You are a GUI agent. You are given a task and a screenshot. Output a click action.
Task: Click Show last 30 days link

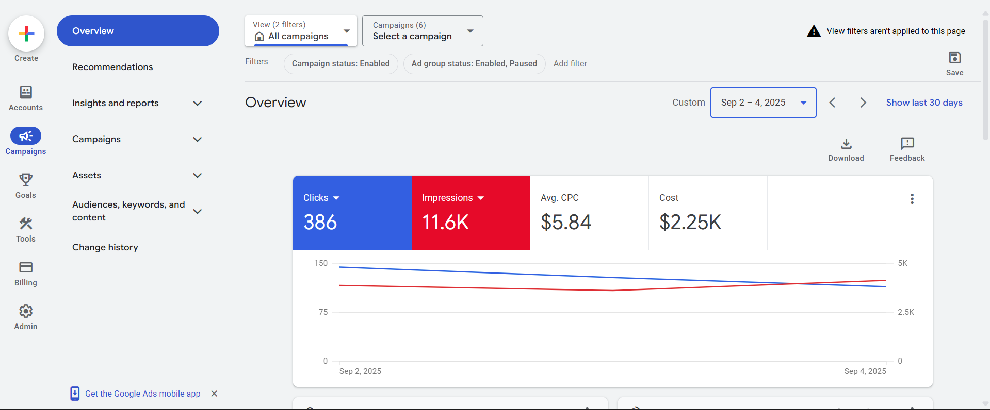click(924, 102)
